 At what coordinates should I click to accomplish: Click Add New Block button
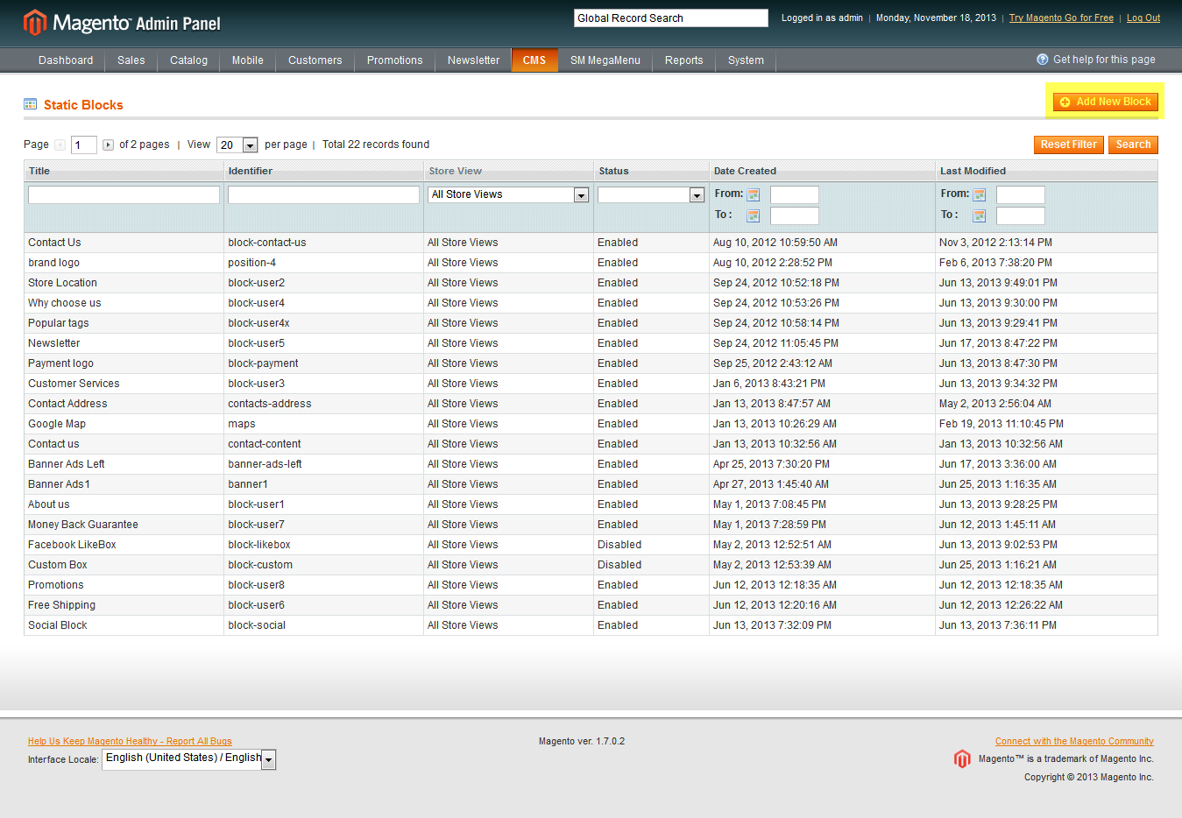(1106, 102)
